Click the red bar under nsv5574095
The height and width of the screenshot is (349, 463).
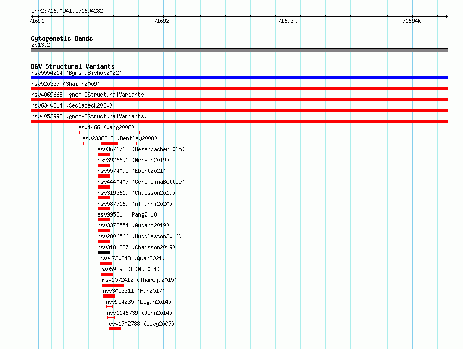point(104,176)
